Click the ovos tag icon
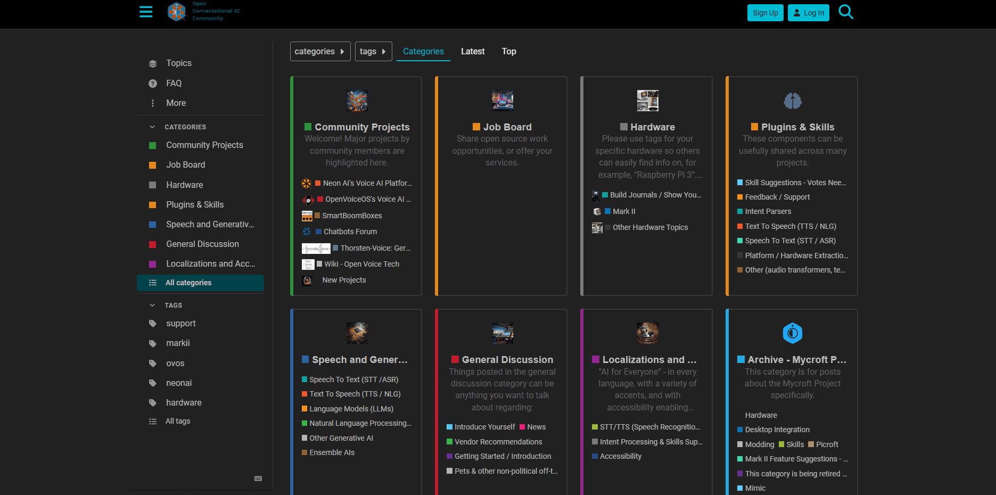 (x=153, y=364)
